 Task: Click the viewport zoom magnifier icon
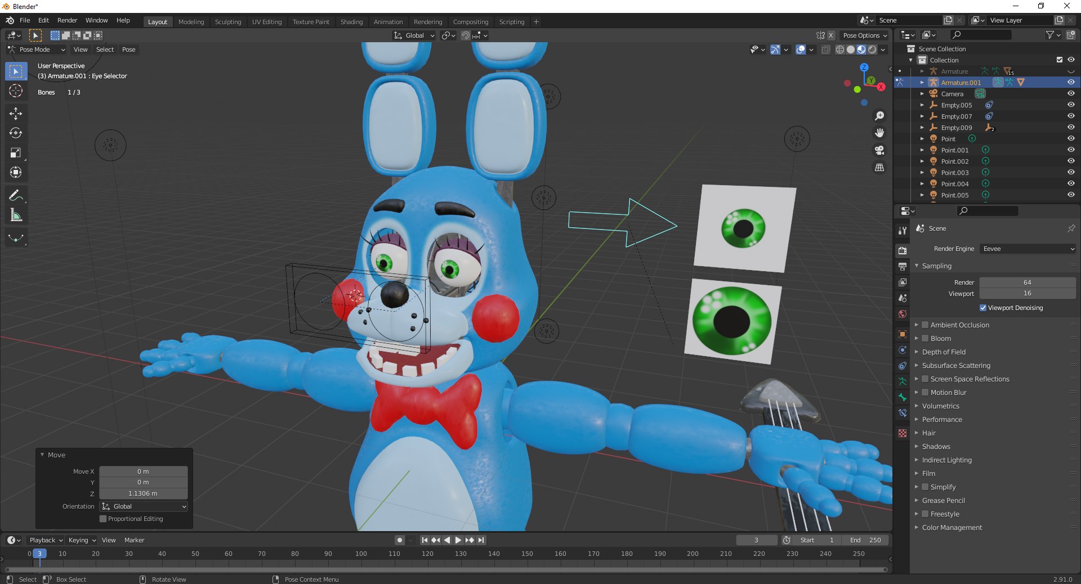[x=879, y=116]
